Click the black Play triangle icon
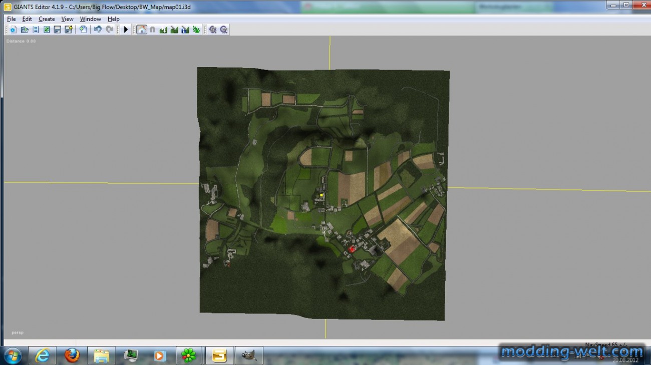651x365 pixels. (126, 29)
